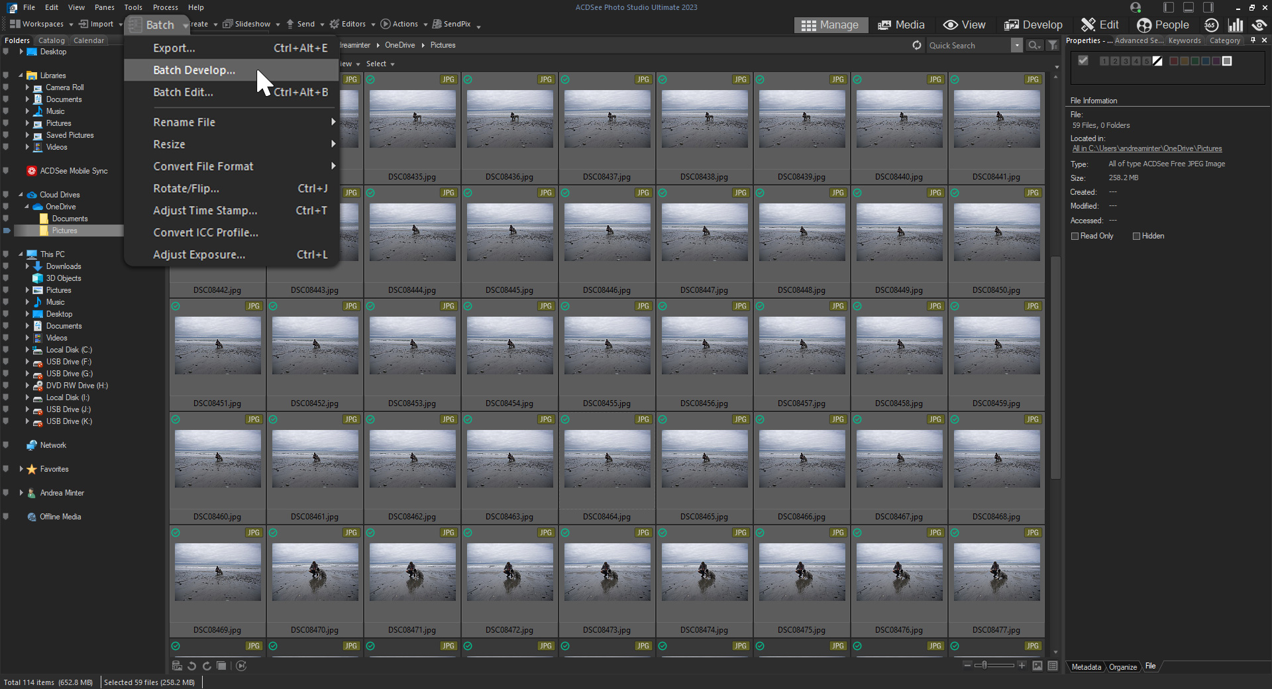Open the Dashboard bar chart icon
The height and width of the screenshot is (689, 1272).
point(1236,25)
